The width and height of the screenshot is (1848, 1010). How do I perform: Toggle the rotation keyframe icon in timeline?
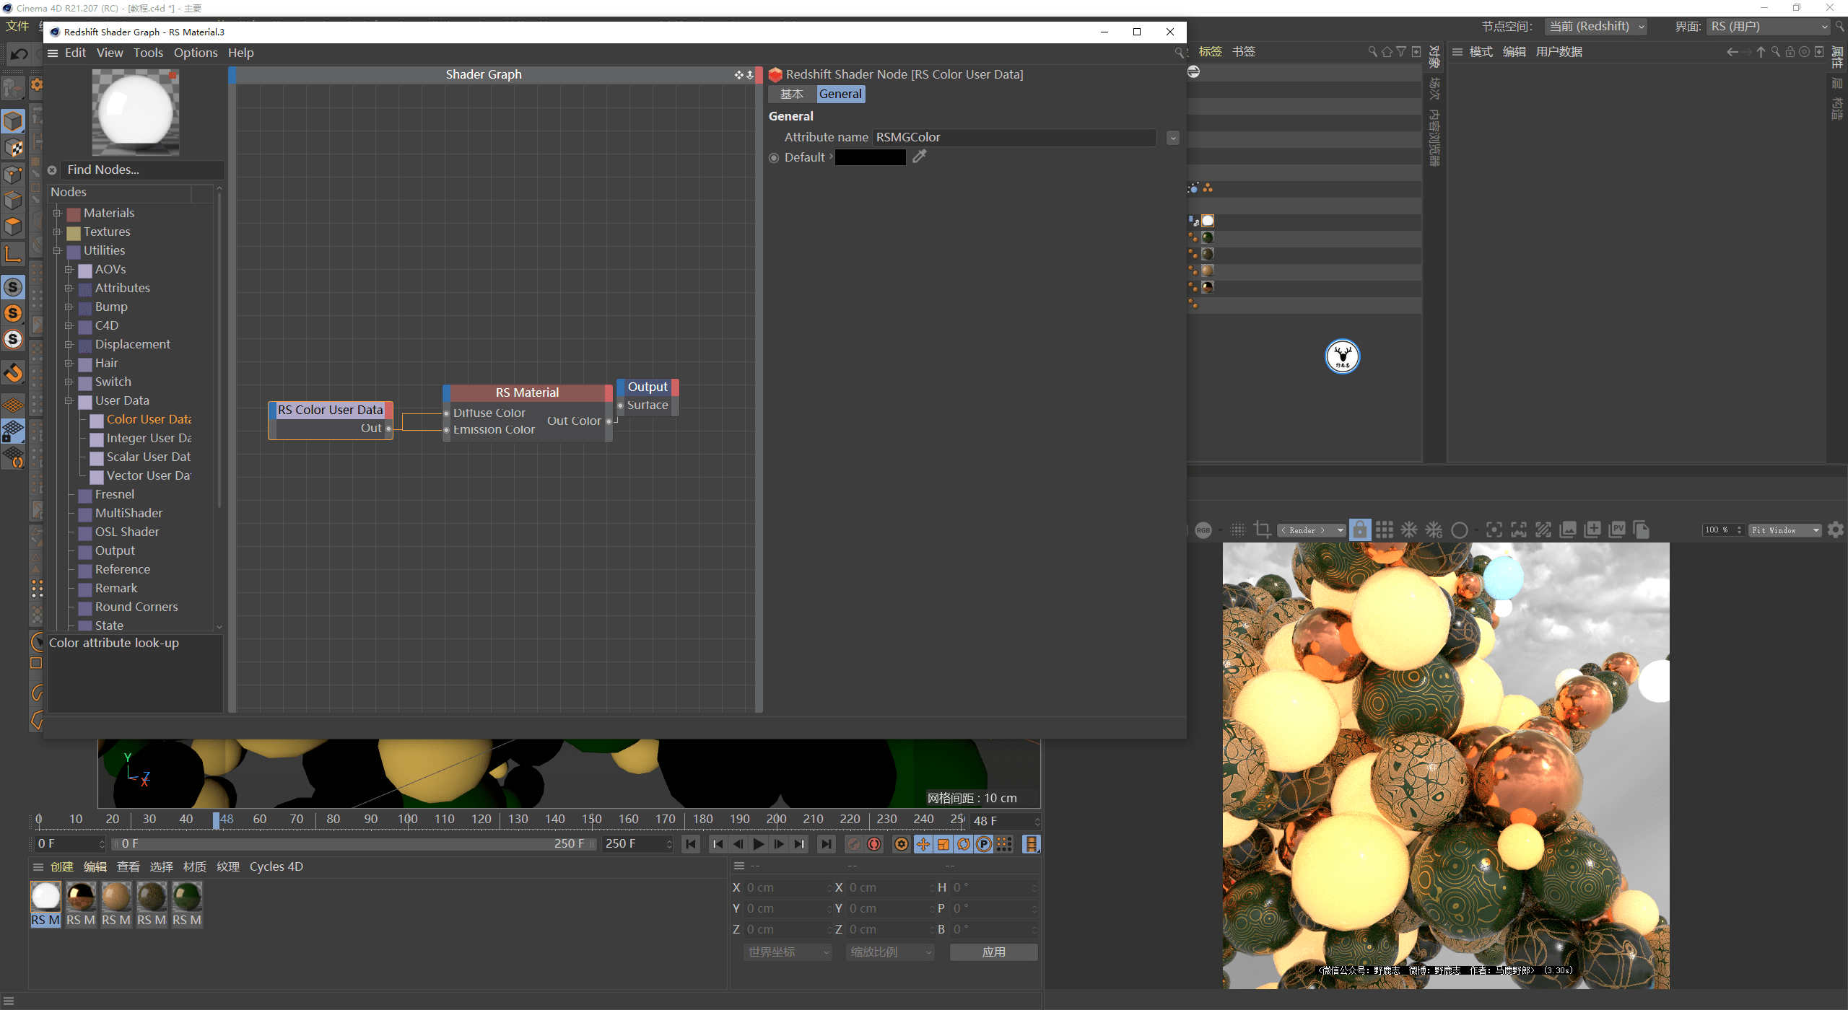pyautogui.click(x=964, y=844)
